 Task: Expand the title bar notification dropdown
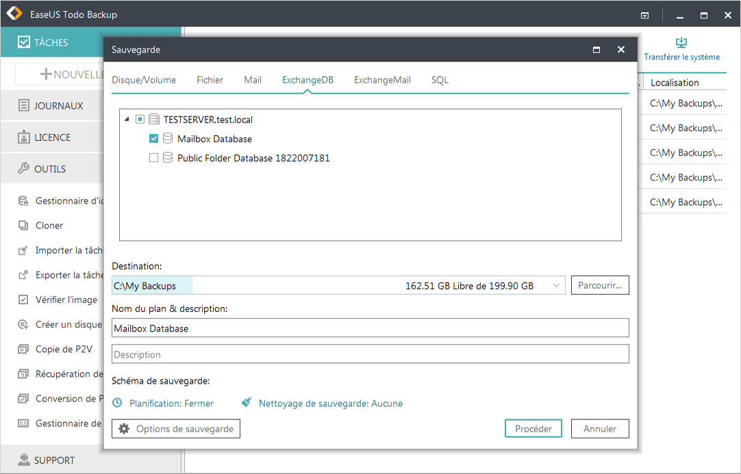click(644, 14)
